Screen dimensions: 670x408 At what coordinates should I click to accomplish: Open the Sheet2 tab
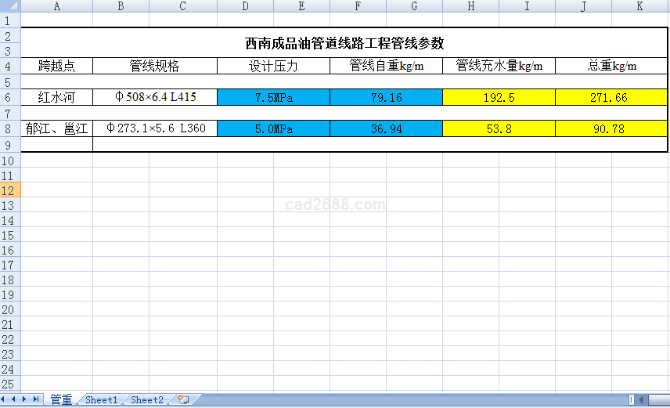pos(146,399)
